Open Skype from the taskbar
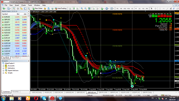 click(x=44, y=98)
